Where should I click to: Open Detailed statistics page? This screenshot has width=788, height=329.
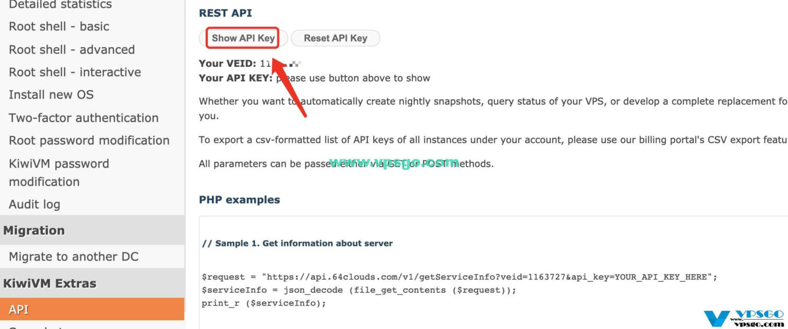click(60, 5)
